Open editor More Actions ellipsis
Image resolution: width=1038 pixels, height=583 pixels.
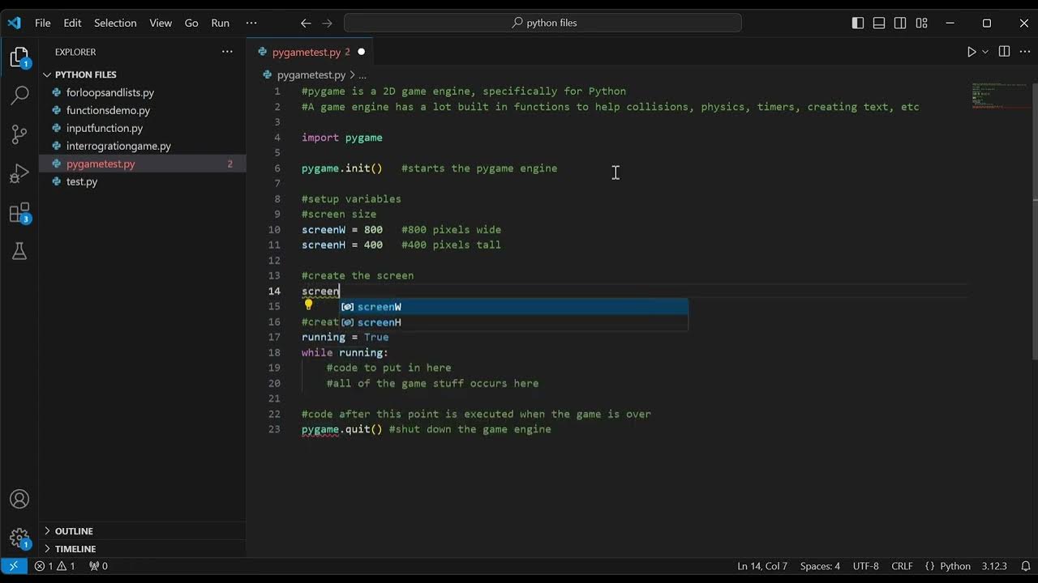pos(1024,52)
